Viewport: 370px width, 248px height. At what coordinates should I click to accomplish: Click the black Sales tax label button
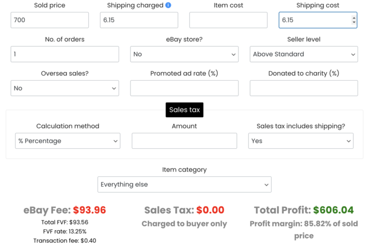pos(184,110)
